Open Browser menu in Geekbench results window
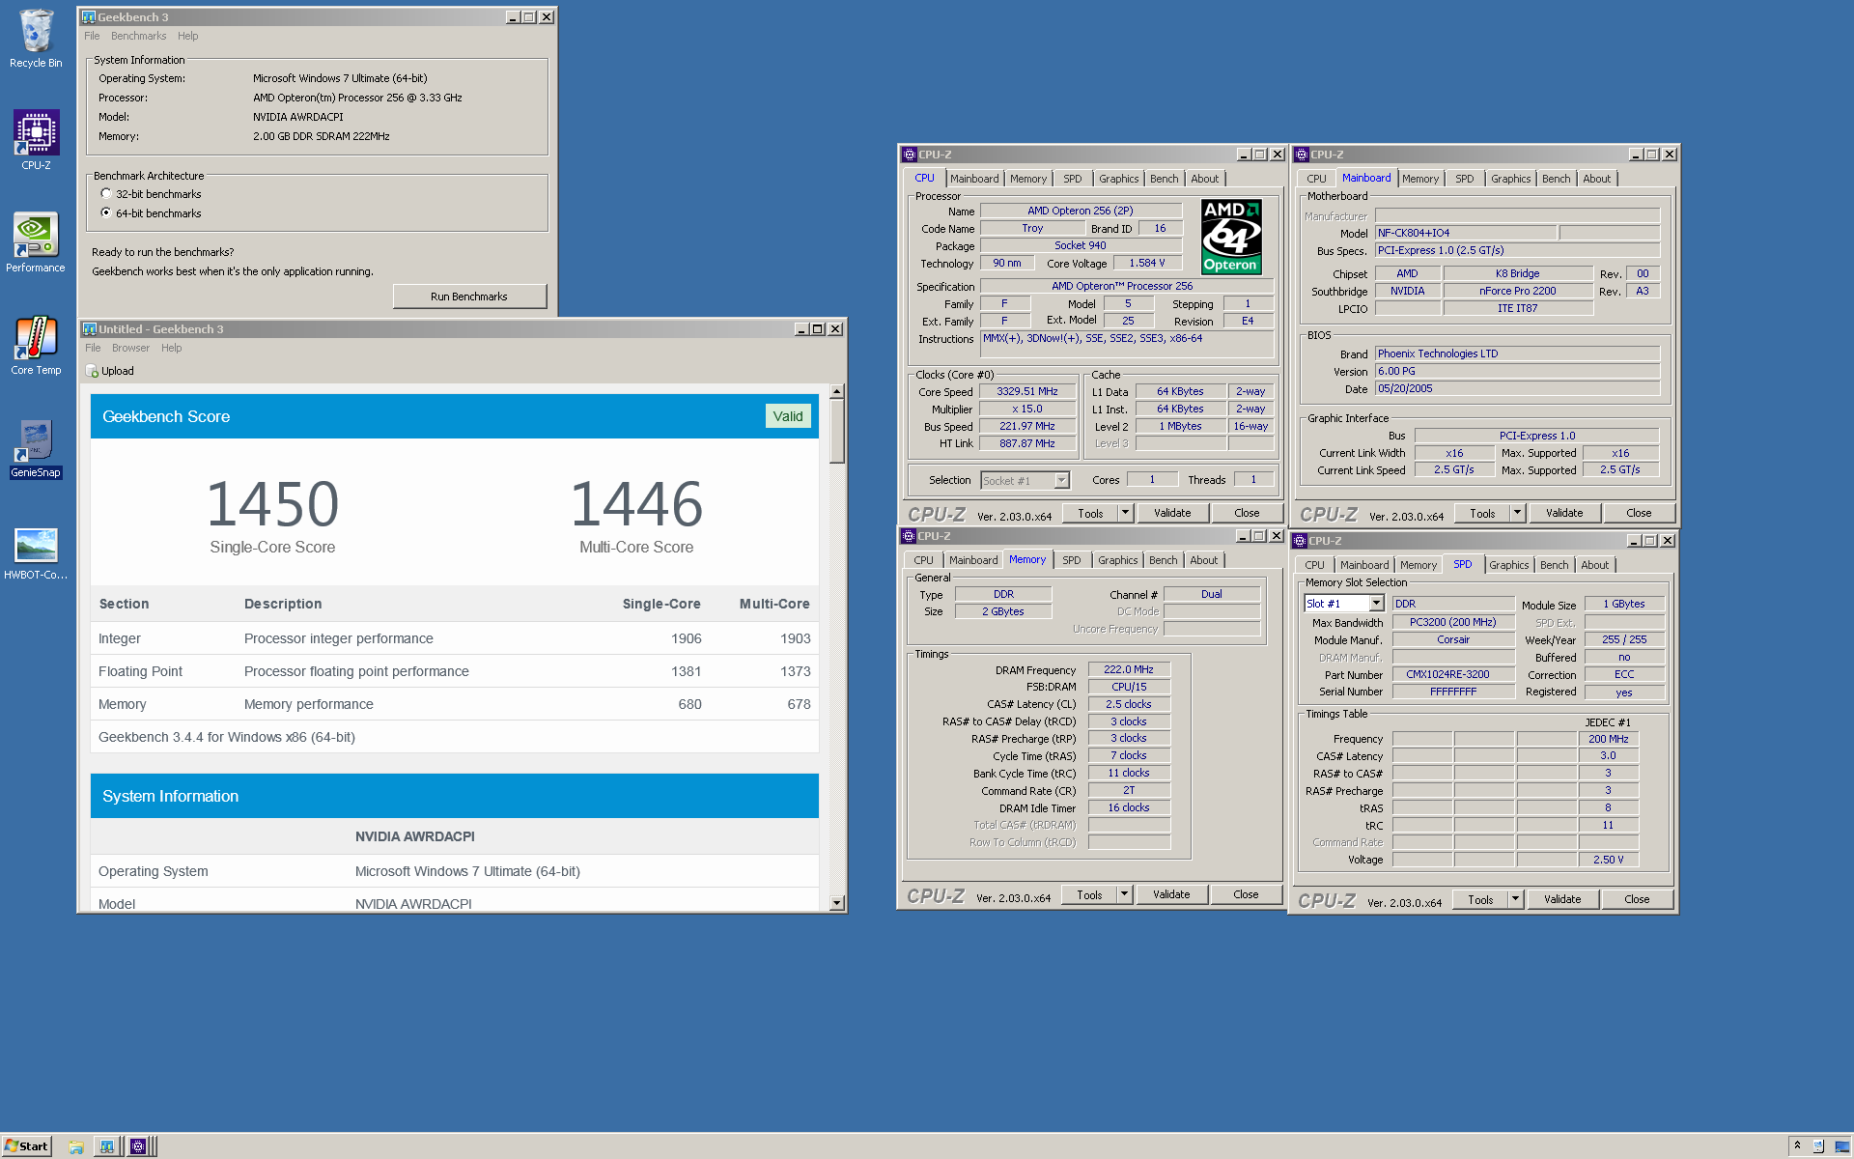The height and width of the screenshot is (1159, 1854). click(x=130, y=348)
